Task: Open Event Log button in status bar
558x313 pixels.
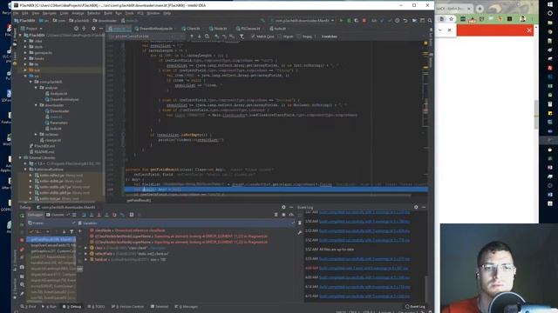Action: point(415,307)
